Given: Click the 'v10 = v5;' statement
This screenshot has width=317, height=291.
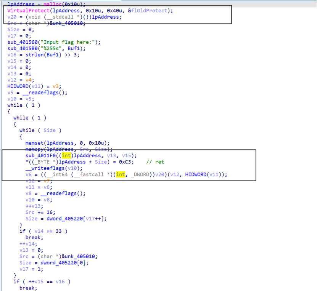Looking at the screenshot, I should click(21, 99).
